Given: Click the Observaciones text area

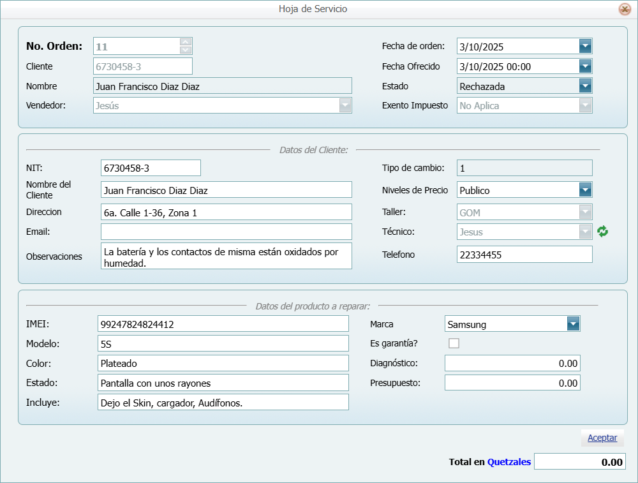Looking at the screenshot, I should pyautogui.click(x=225, y=255).
